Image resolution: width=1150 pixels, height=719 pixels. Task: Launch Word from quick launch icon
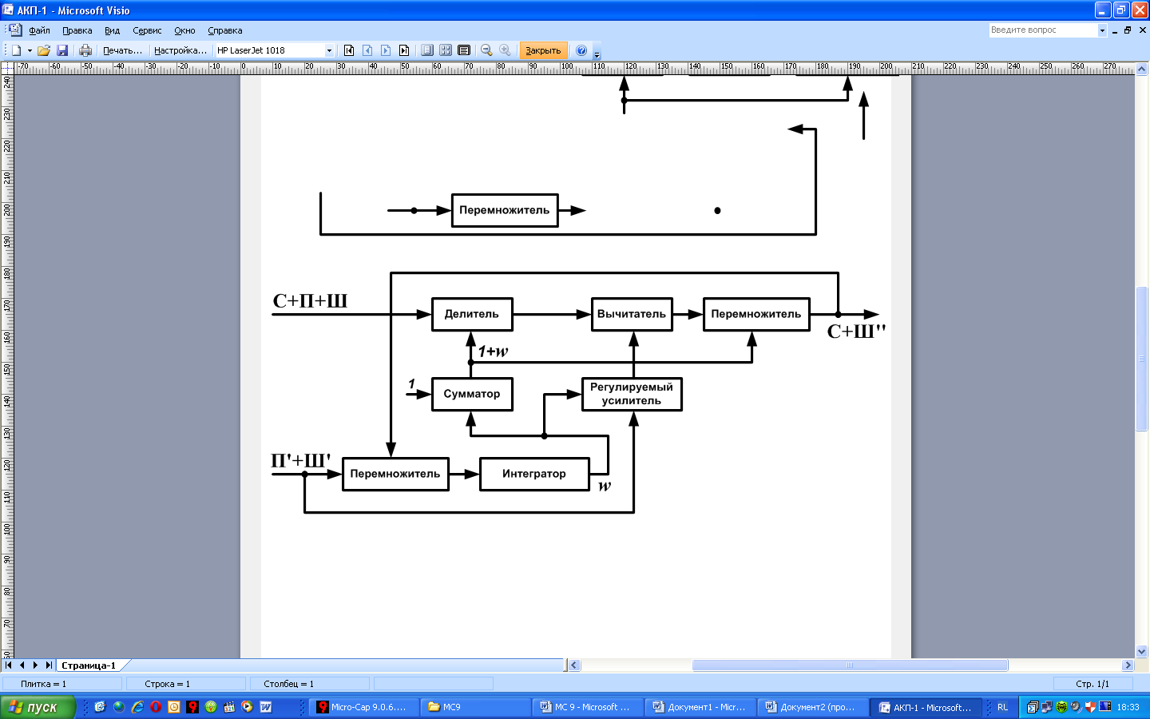(266, 707)
